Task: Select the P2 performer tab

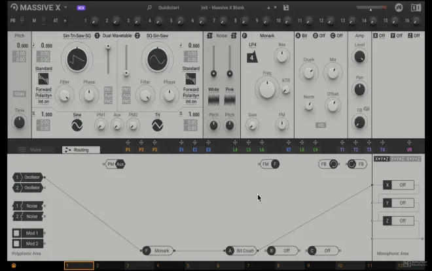Action: (141, 150)
